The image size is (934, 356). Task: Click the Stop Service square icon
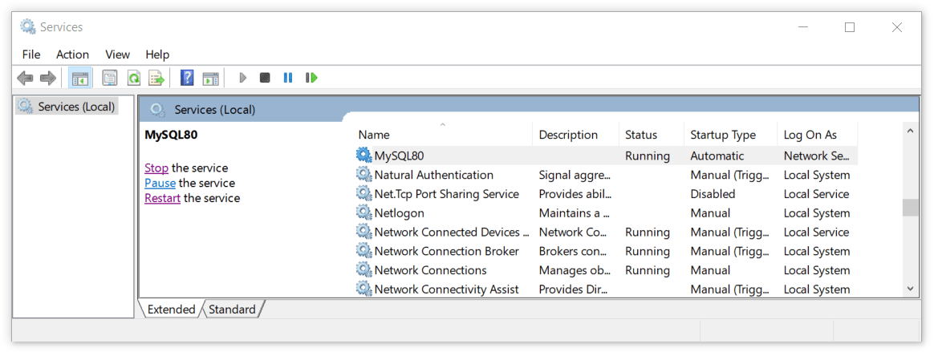pos(265,78)
